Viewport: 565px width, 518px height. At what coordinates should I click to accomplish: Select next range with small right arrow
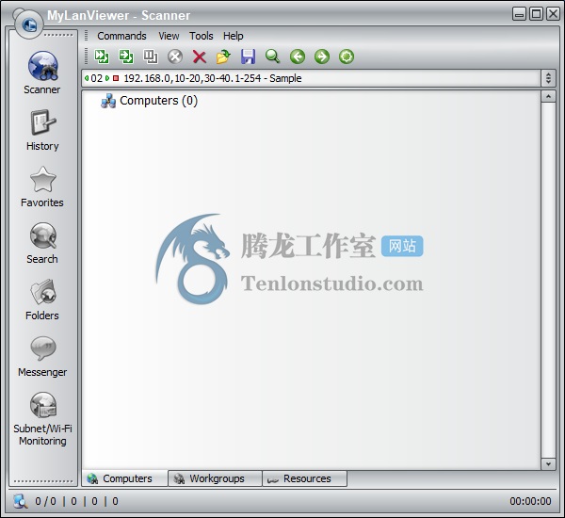pos(107,78)
